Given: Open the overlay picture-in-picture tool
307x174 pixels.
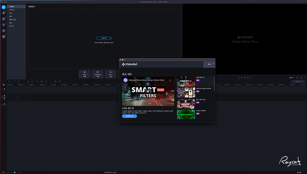Looking at the screenshot, I should 55,81.
